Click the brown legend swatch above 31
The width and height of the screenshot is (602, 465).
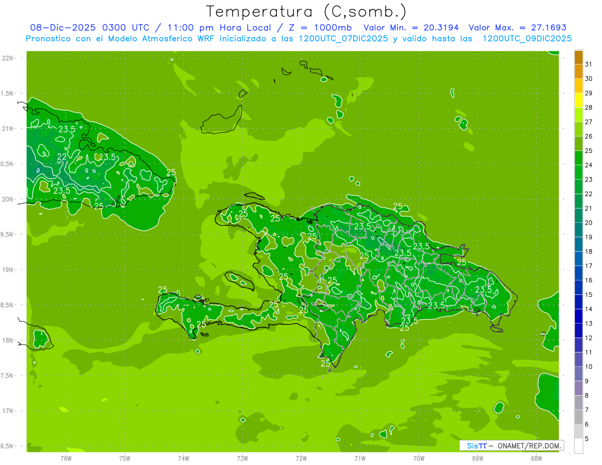pos(578,57)
